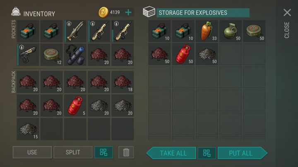Select the blue-tipped rocket launcher item
Viewport: 298px width, 167px height.
pyautogui.click(x=75, y=55)
